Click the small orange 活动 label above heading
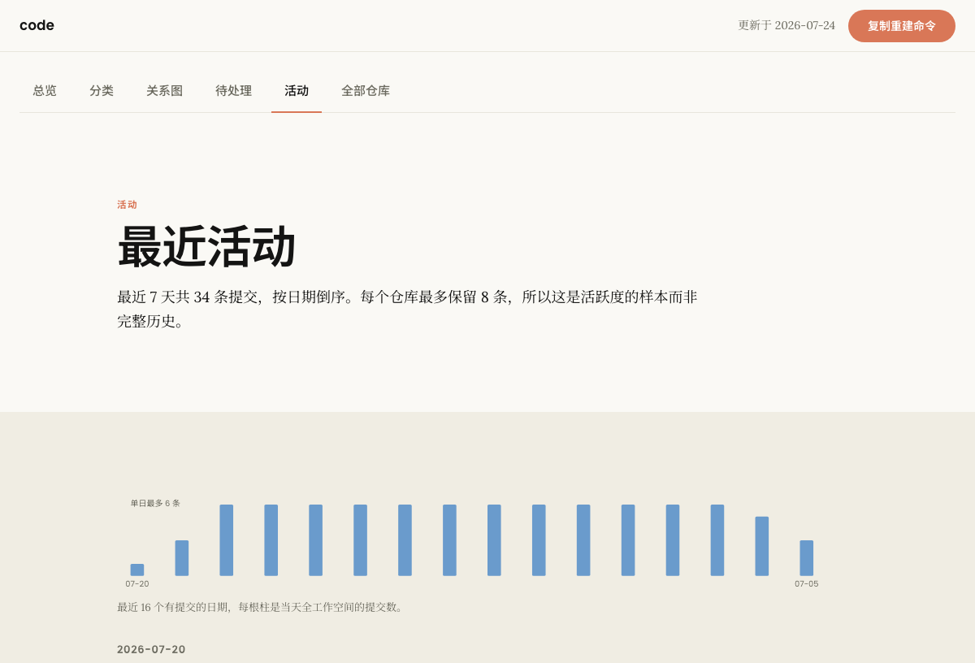This screenshot has height=663, width=975. 128,205
